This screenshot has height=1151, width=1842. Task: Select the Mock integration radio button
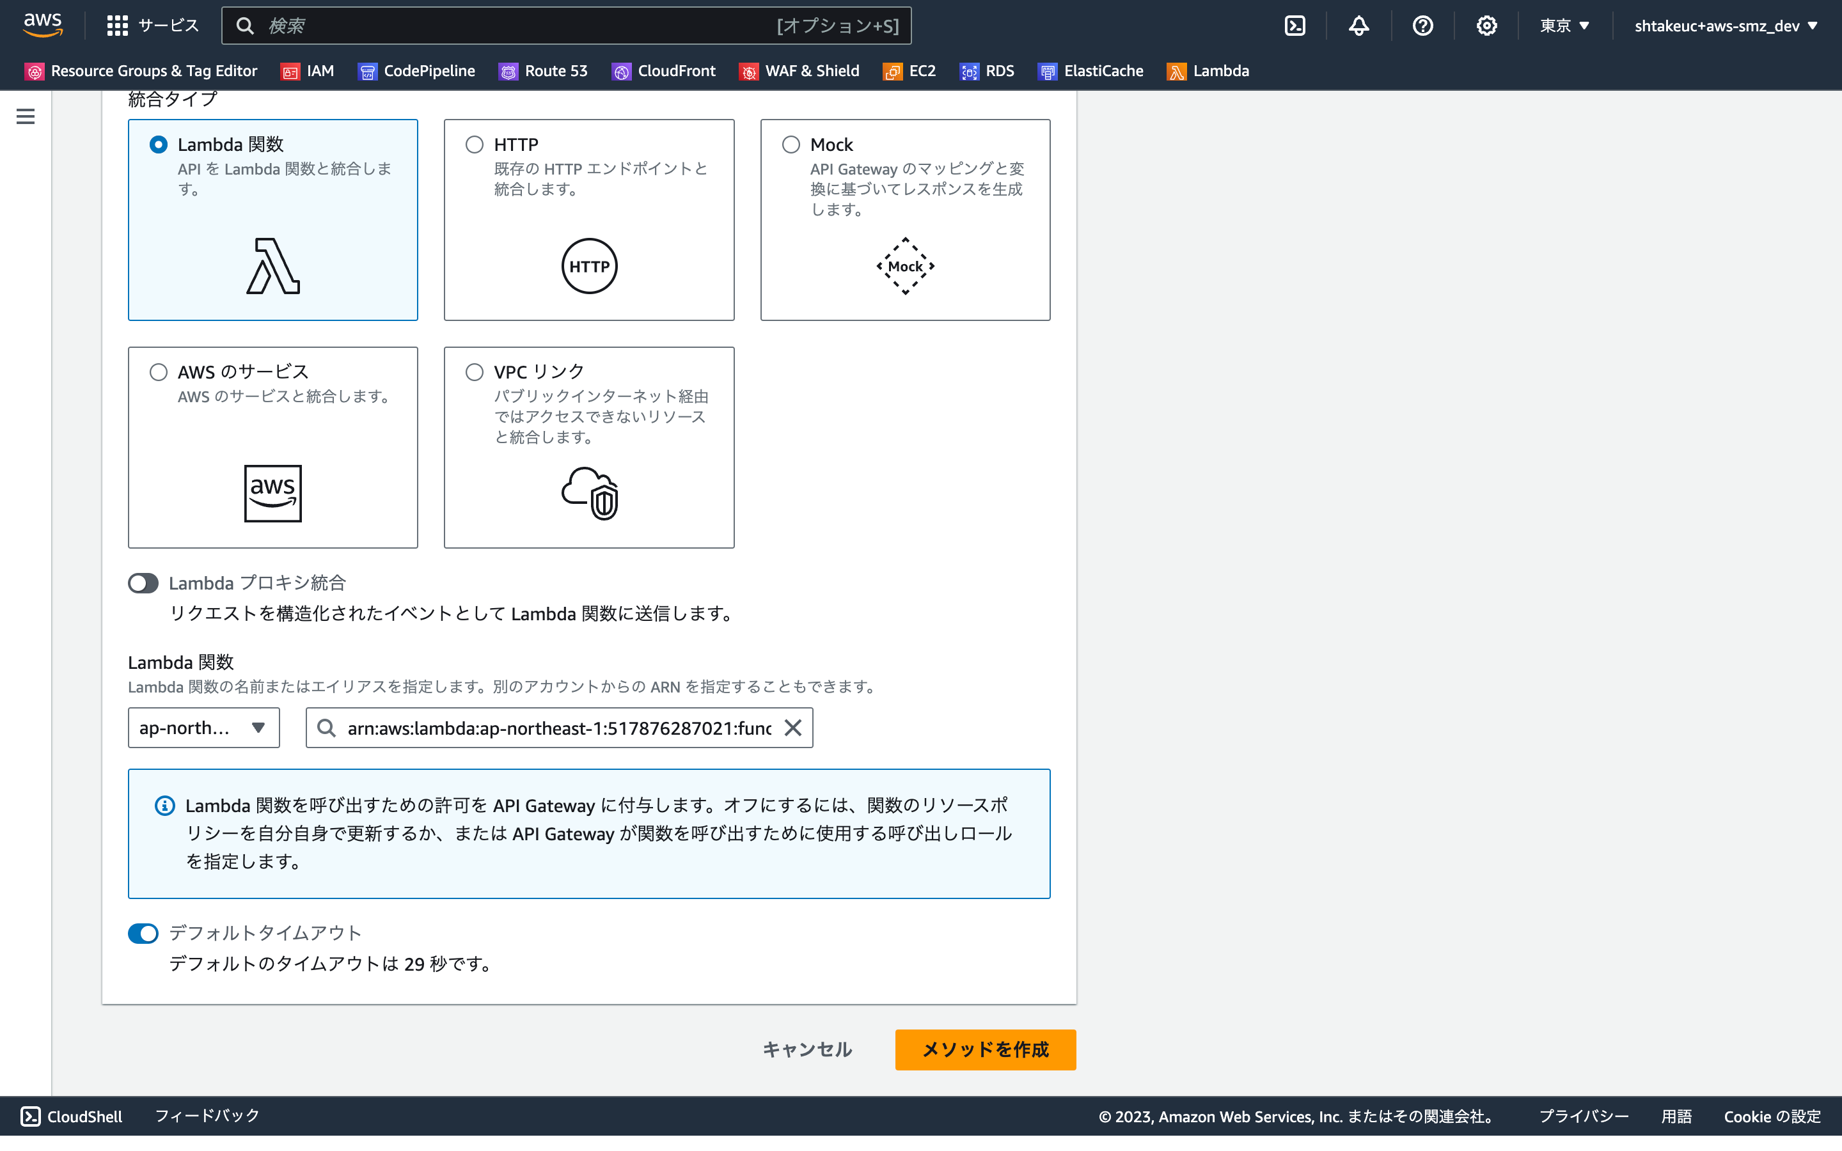pos(791,145)
